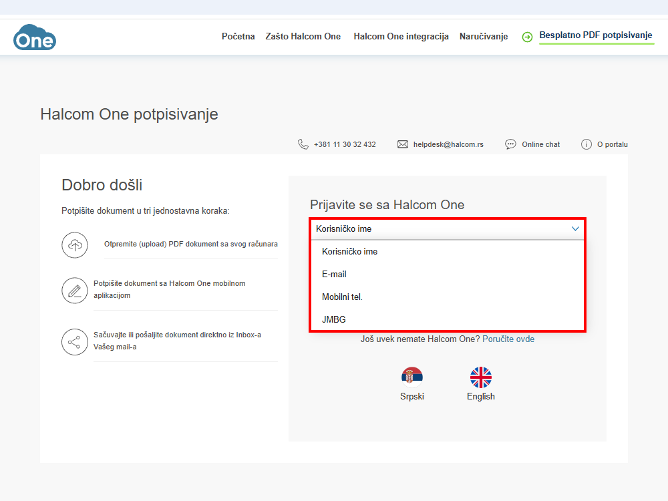Open the Početna menu item
This screenshot has width=668, height=501.
click(x=238, y=37)
